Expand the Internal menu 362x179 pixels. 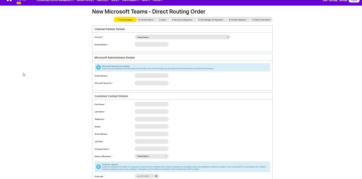coord(157,1)
